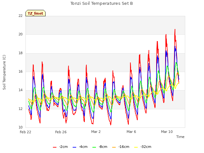The height and width of the screenshot is (153, 204).
Task: Click the 22 y-axis tick label
Action: point(20,16)
